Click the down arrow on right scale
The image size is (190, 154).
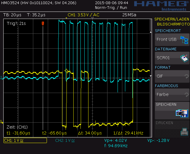click(x=151, y=76)
